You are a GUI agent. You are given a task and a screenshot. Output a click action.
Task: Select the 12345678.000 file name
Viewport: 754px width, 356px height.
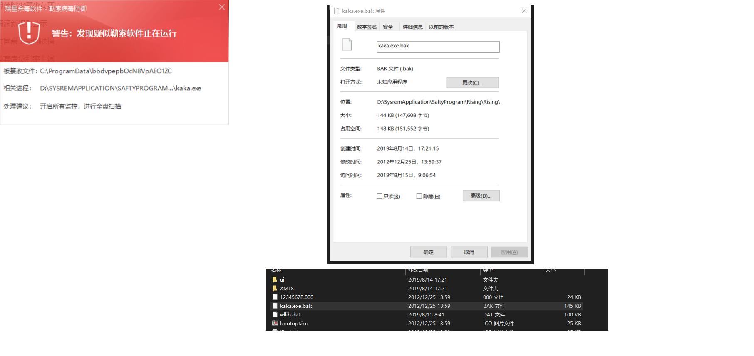[297, 297]
